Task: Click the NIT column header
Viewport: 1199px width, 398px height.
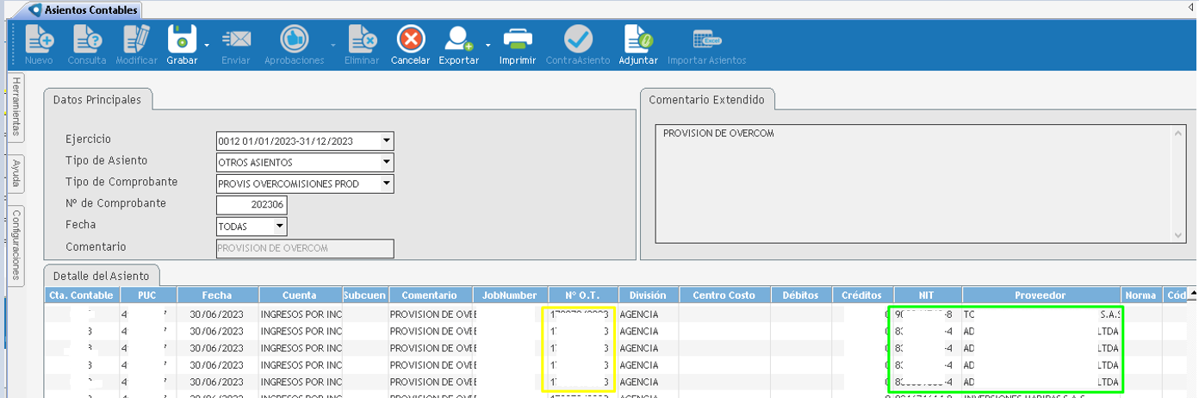Action: (929, 295)
